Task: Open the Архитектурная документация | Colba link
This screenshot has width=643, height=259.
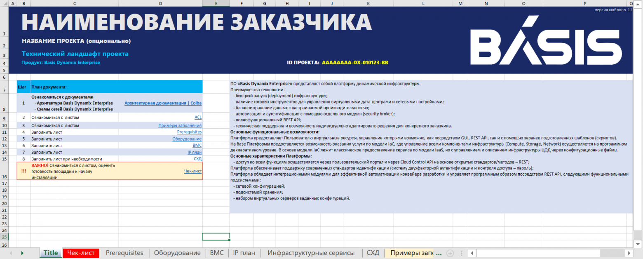Action: click(x=162, y=103)
